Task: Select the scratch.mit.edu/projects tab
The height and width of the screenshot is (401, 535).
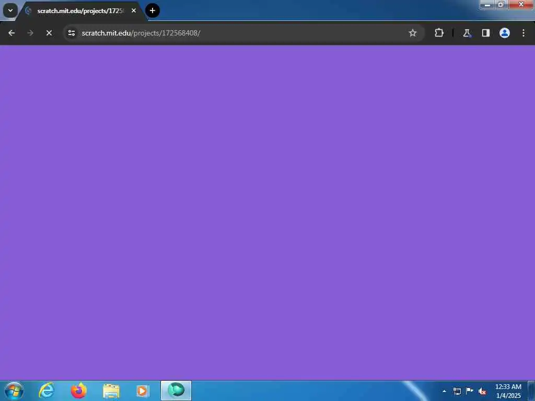Action: pyautogui.click(x=80, y=11)
